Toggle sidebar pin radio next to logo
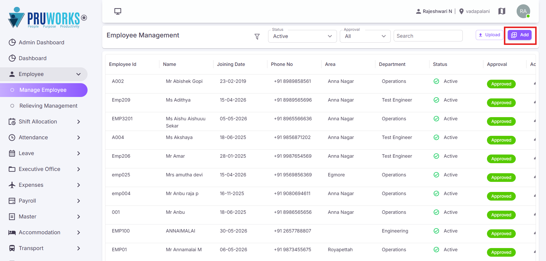 pos(84,18)
